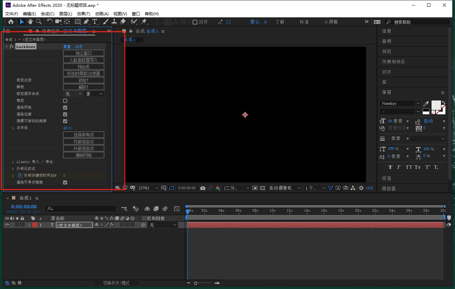Enable the 稳定 checkbox
The height and width of the screenshot is (289, 455).
[x=65, y=101]
